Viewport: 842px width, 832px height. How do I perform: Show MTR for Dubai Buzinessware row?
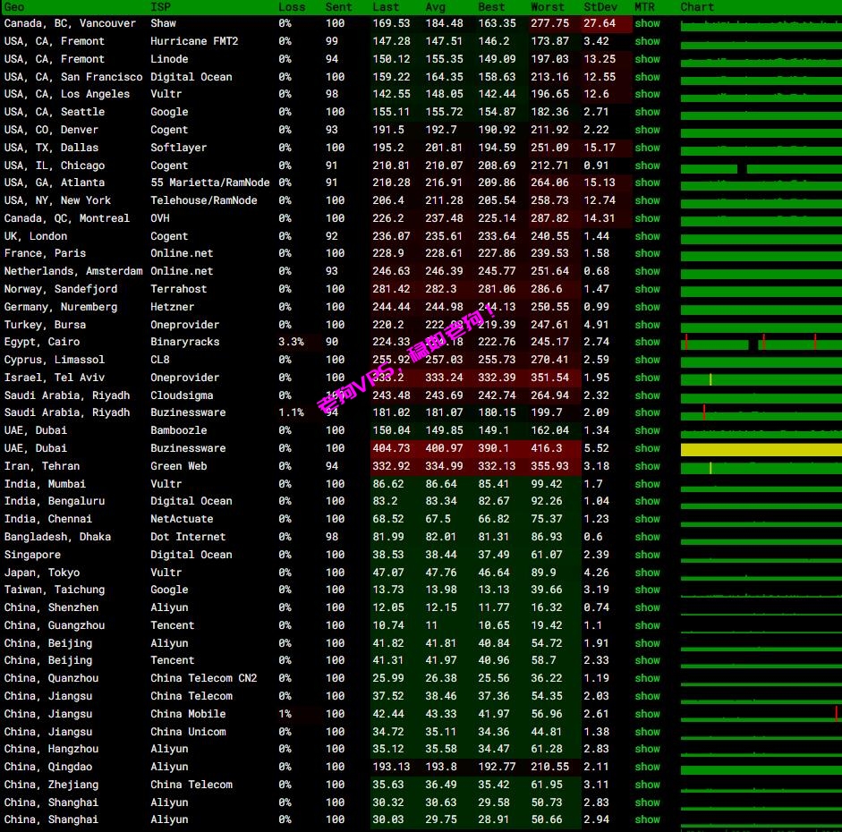point(647,448)
